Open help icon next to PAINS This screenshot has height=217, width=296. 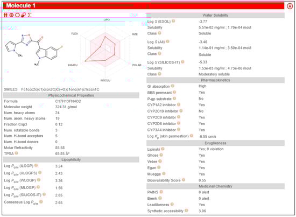click(x=161, y=192)
